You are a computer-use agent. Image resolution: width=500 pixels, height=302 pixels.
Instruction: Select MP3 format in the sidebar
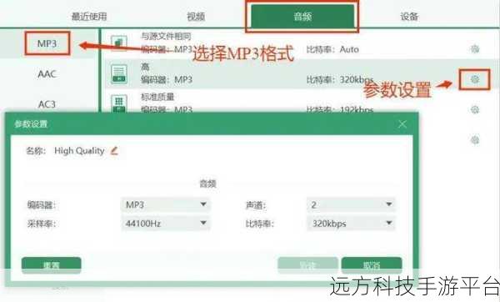click(x=47, y=43)
